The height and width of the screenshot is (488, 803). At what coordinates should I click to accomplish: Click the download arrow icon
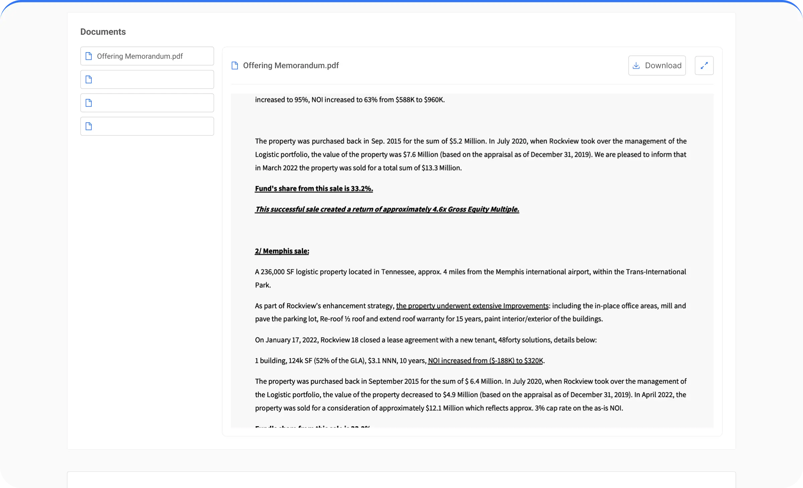(x=636, y=66)
